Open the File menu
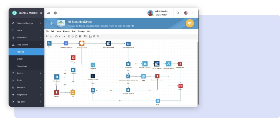This screenshot has height=118, width=280. pos(47,31)
